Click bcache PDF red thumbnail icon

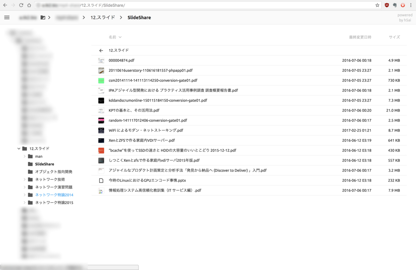point(101,150)
